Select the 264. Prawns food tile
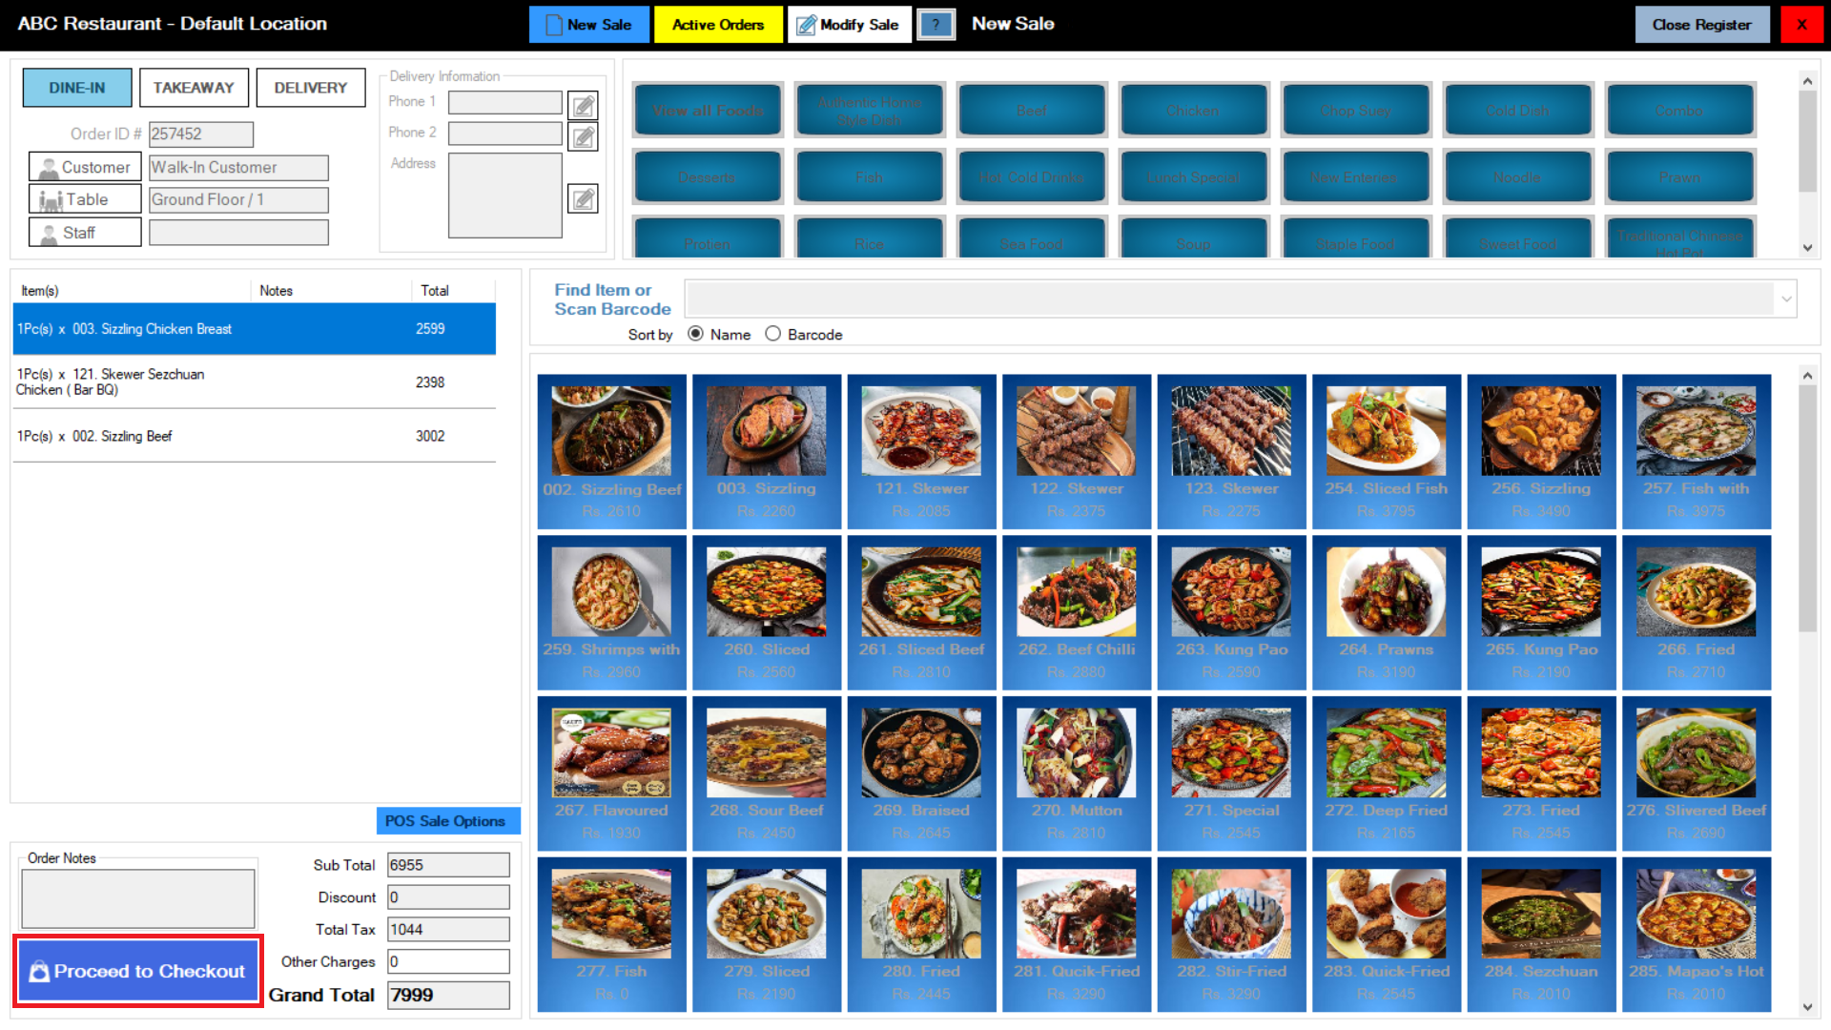This screenshot has width=1831, height=1030. pyautogui.click(x=1387, y=612)
